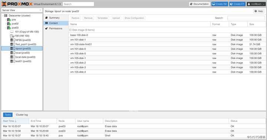Collapse the Disk image group

[70, 30]
